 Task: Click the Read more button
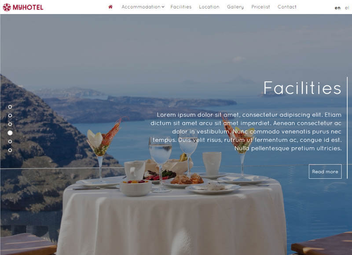[x=325, y=171]
